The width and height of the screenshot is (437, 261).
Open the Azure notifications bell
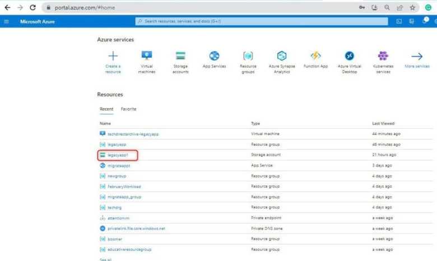[x=425, y=21]
